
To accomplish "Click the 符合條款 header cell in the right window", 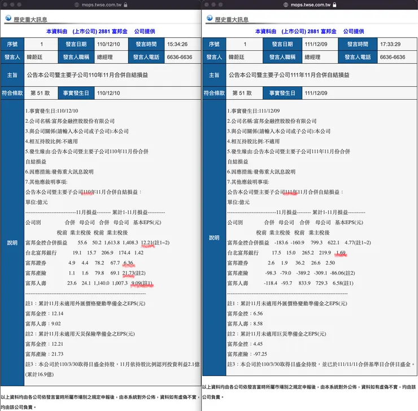I will click(214, 93).
